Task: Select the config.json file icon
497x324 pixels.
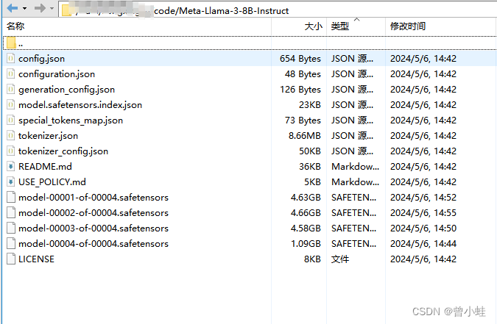Action: [x=11, y=58]
